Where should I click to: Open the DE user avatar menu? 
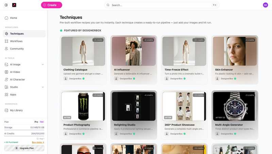point(266,5)
